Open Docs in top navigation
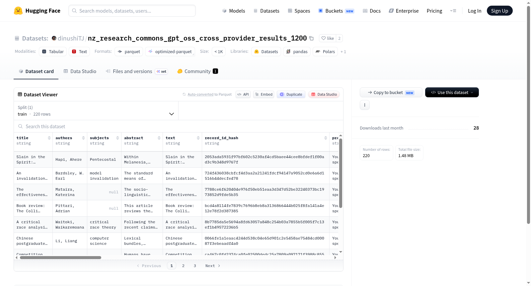 coord(371,11)
